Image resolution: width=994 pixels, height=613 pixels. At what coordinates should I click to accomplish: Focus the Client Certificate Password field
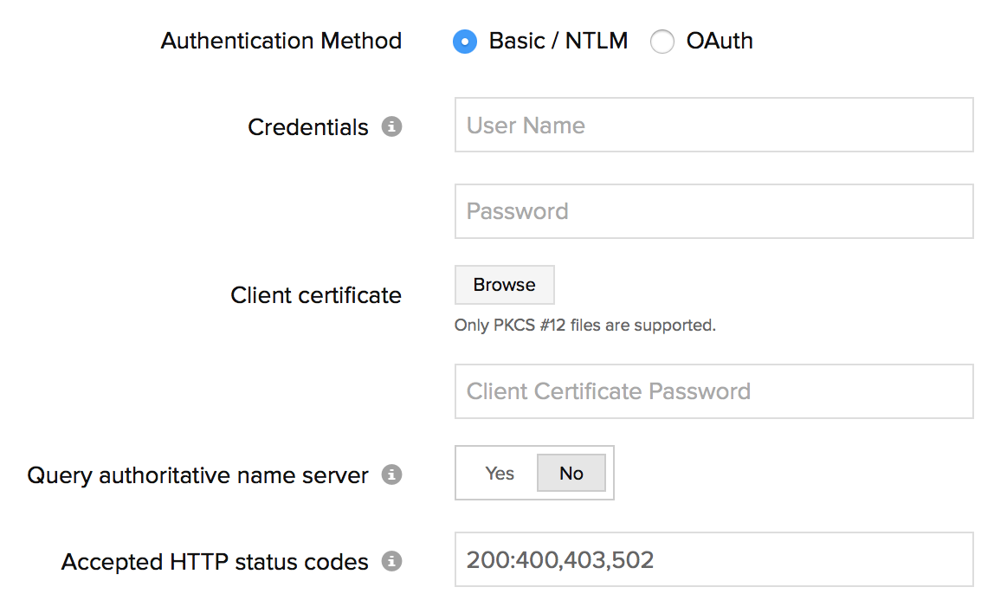pos(713,391)
